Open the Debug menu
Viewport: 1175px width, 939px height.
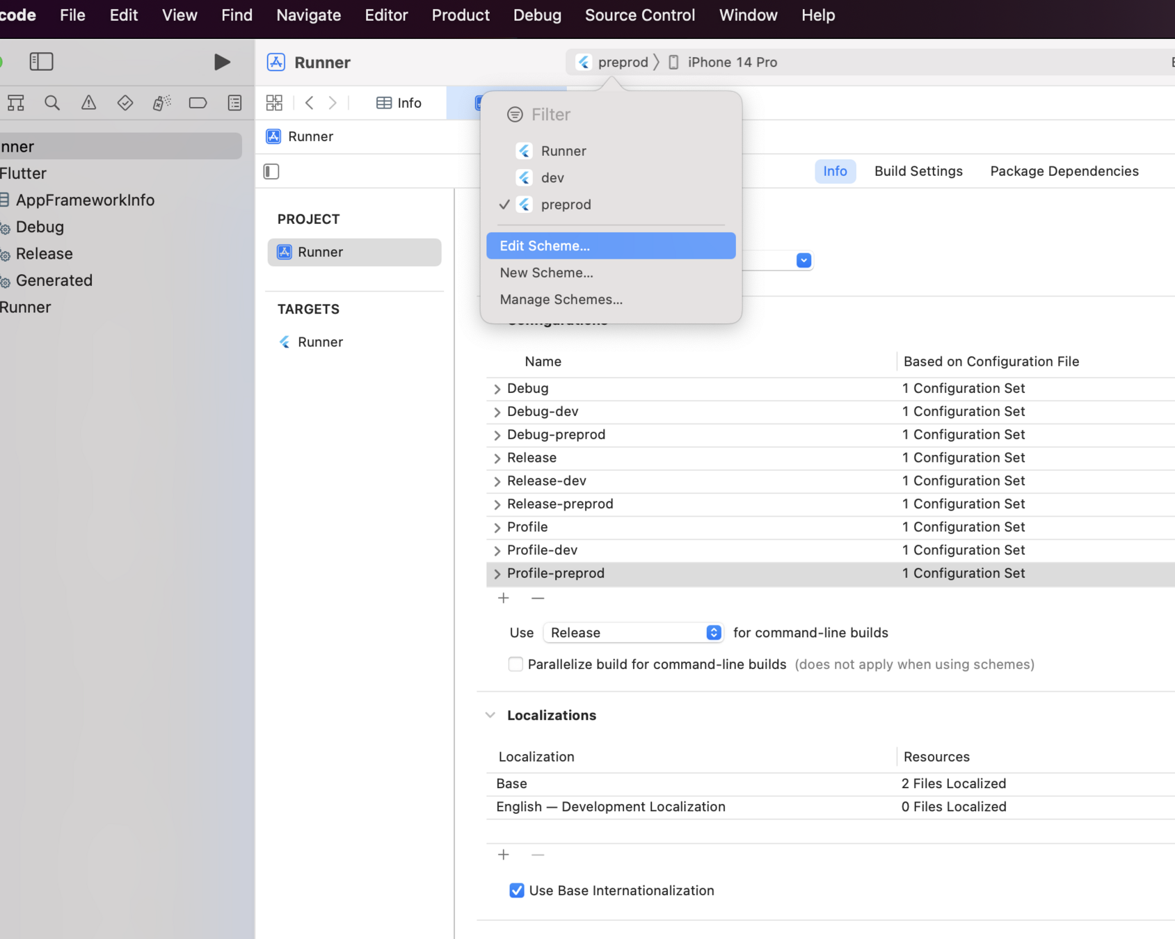coord(537,15)
